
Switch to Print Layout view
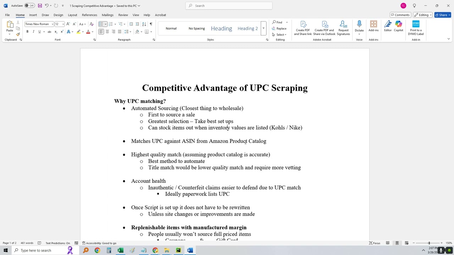(x=397, y=243)
